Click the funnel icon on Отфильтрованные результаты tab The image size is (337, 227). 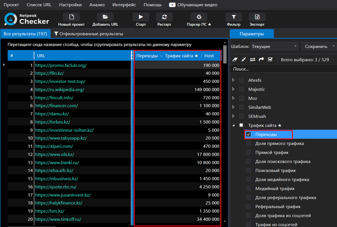pos(56,34)
